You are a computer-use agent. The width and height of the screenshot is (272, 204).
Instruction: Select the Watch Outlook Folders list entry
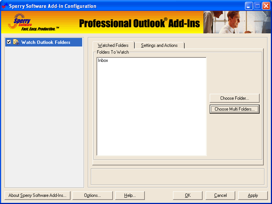point(45,42)
